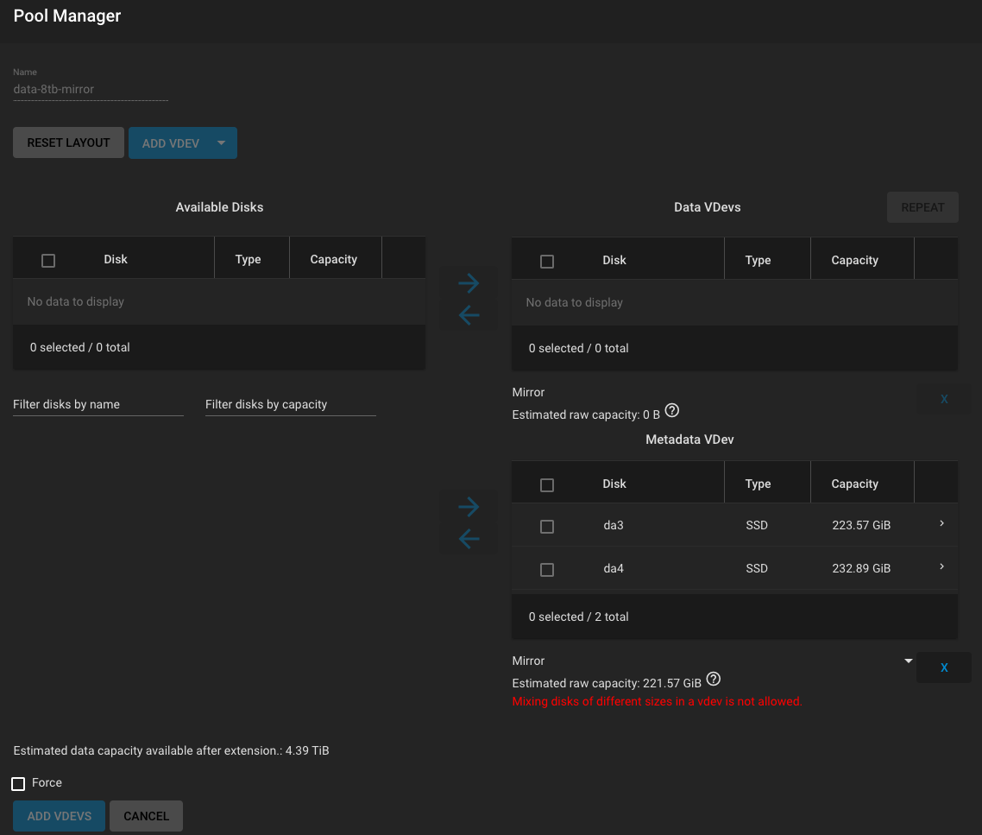Click the REPEAT button
The image size is (982, 835).
pyautogui.click(x=922, y=207)
